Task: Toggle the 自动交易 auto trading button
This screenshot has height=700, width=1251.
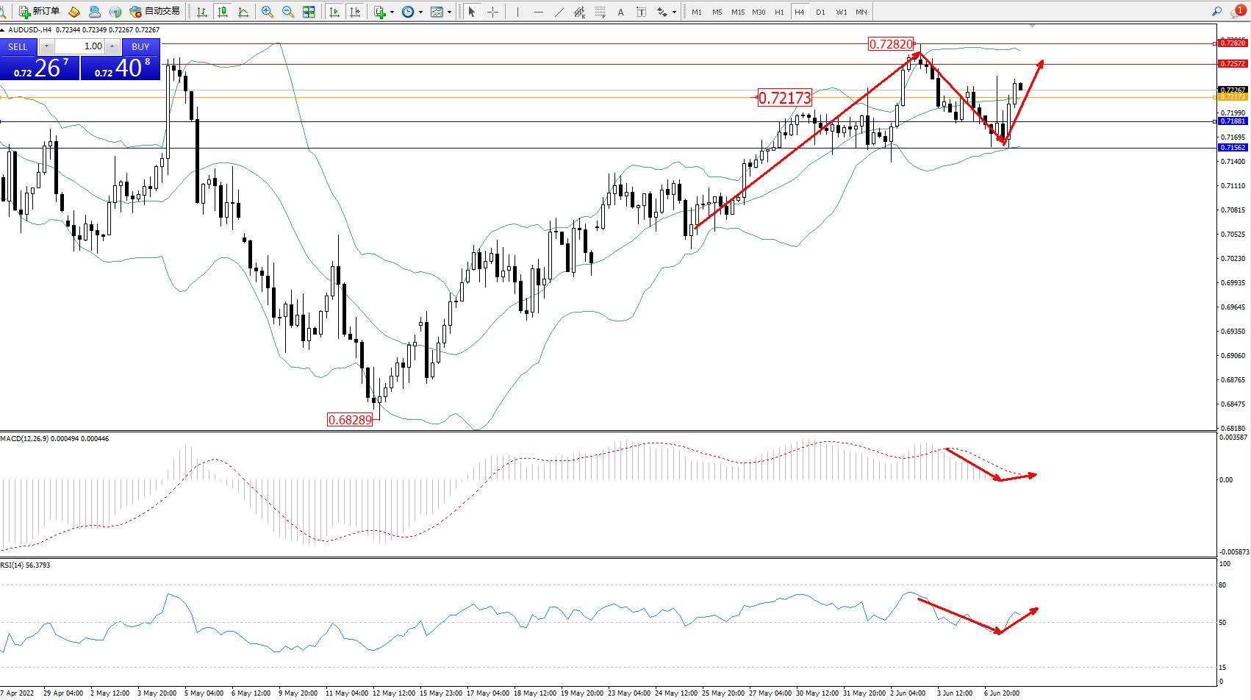Action: (x=155, y=12)
